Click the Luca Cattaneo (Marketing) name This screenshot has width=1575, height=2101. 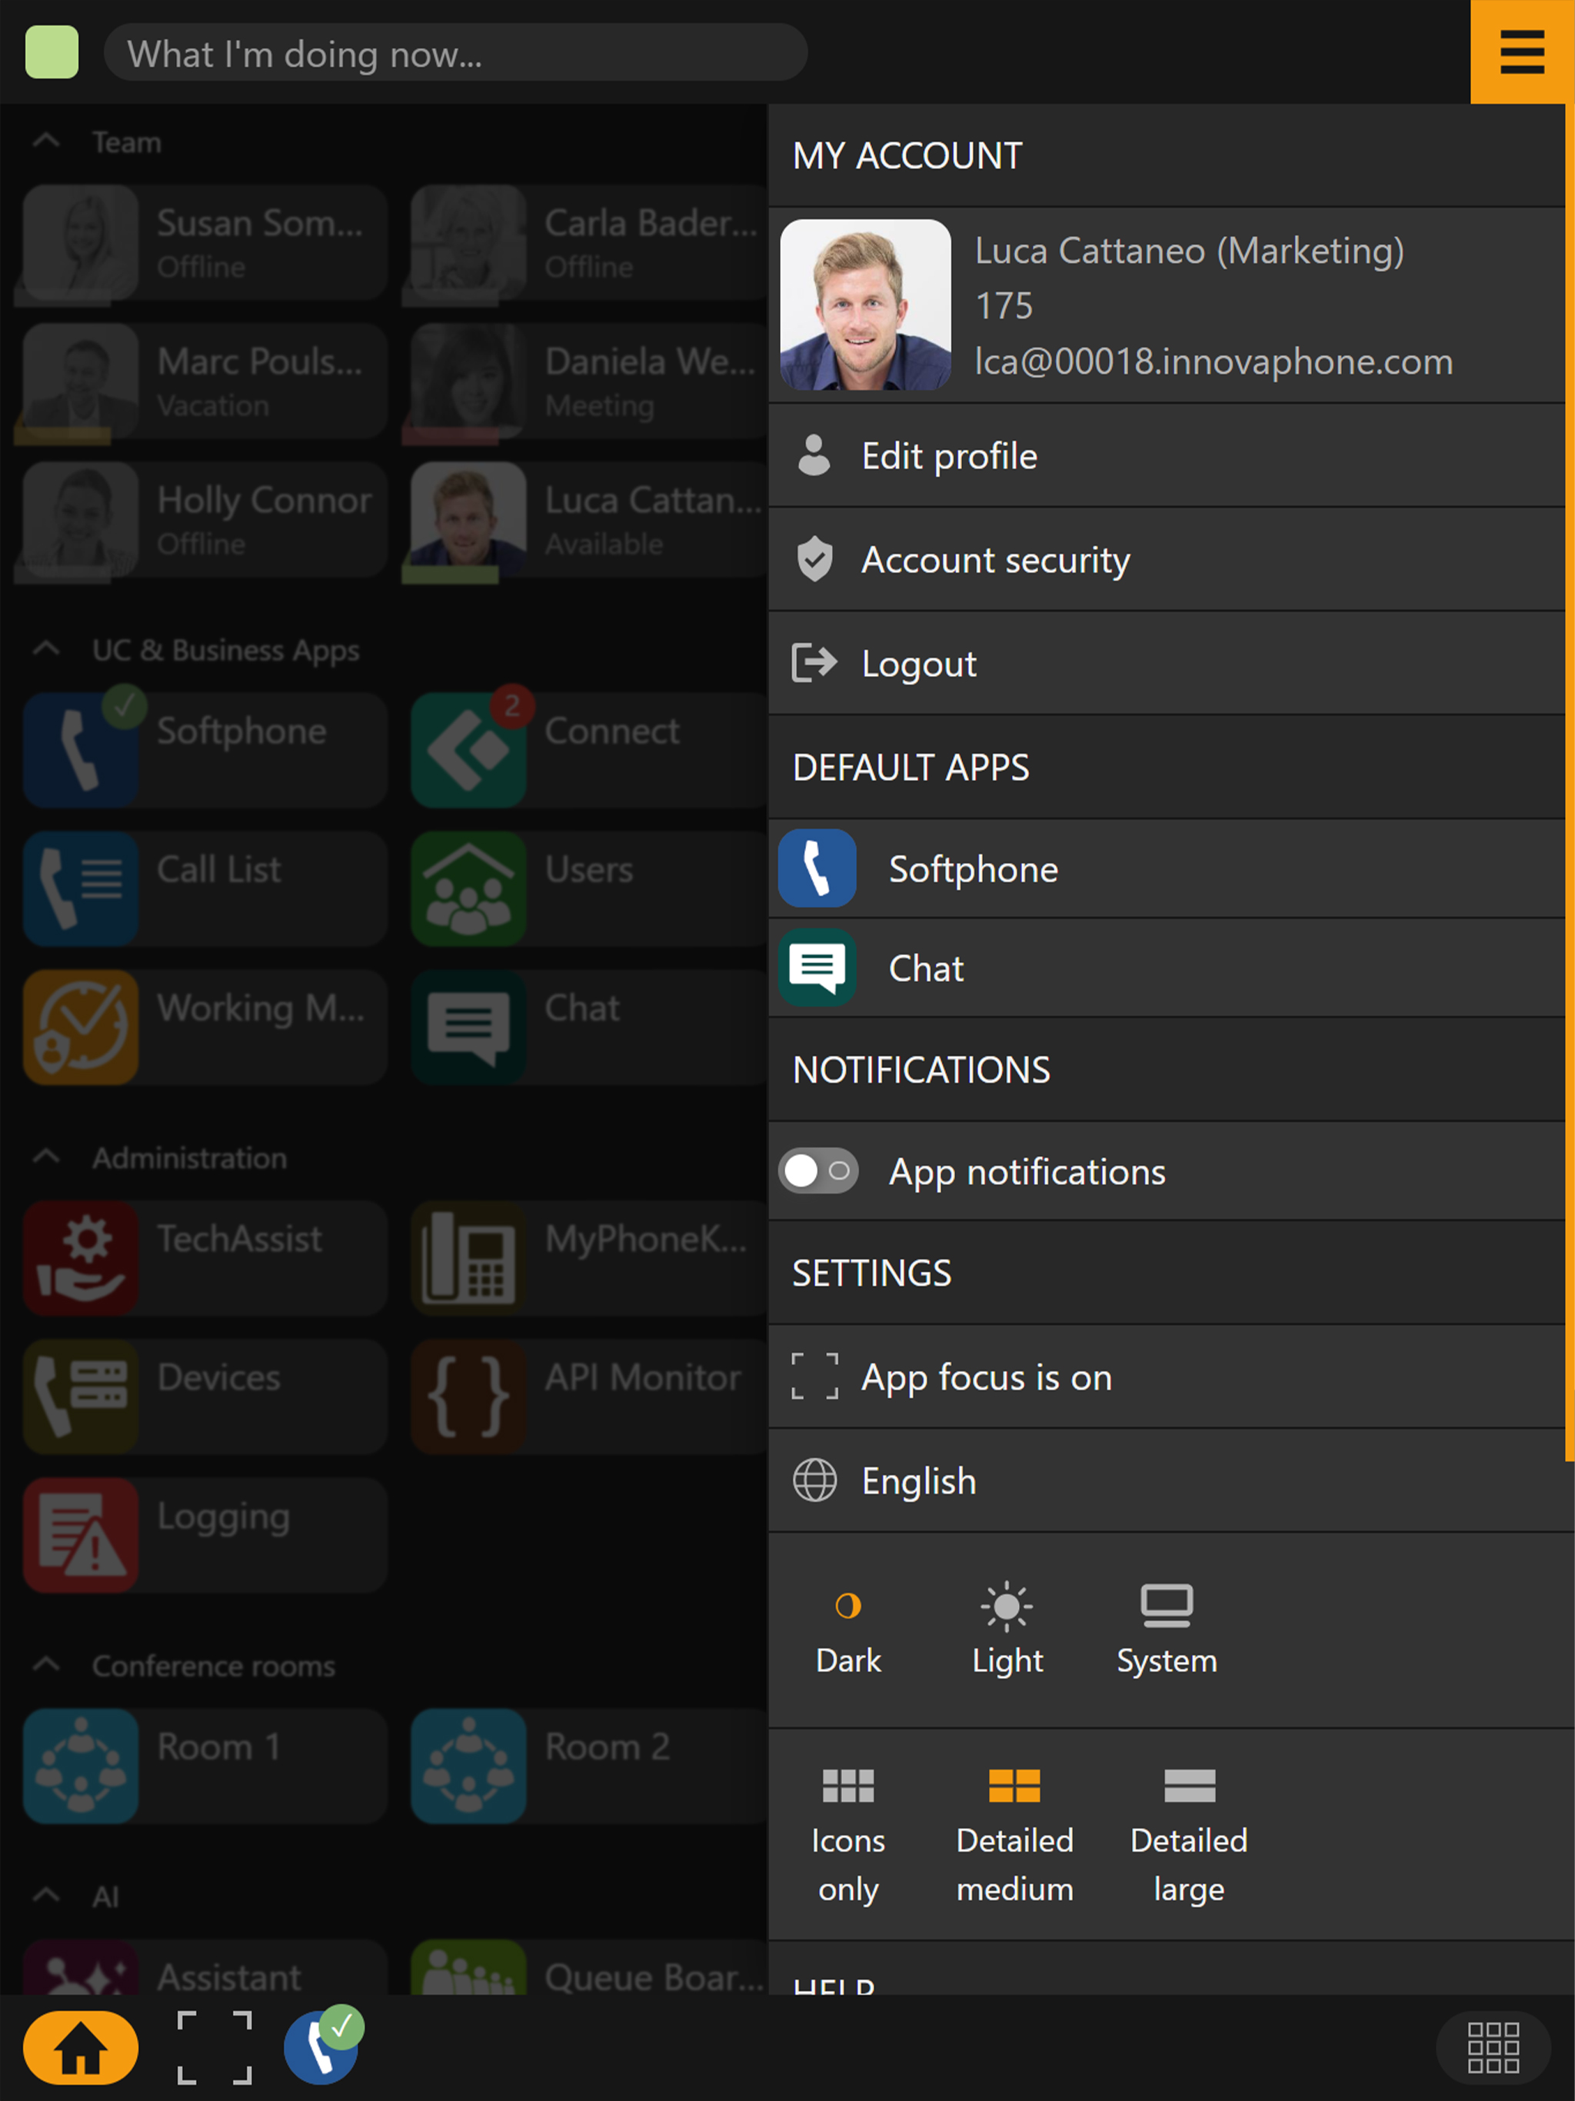(1189, 251)
